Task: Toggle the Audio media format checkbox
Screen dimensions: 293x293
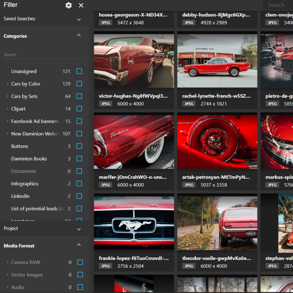Action: click(x=79, y=287)
